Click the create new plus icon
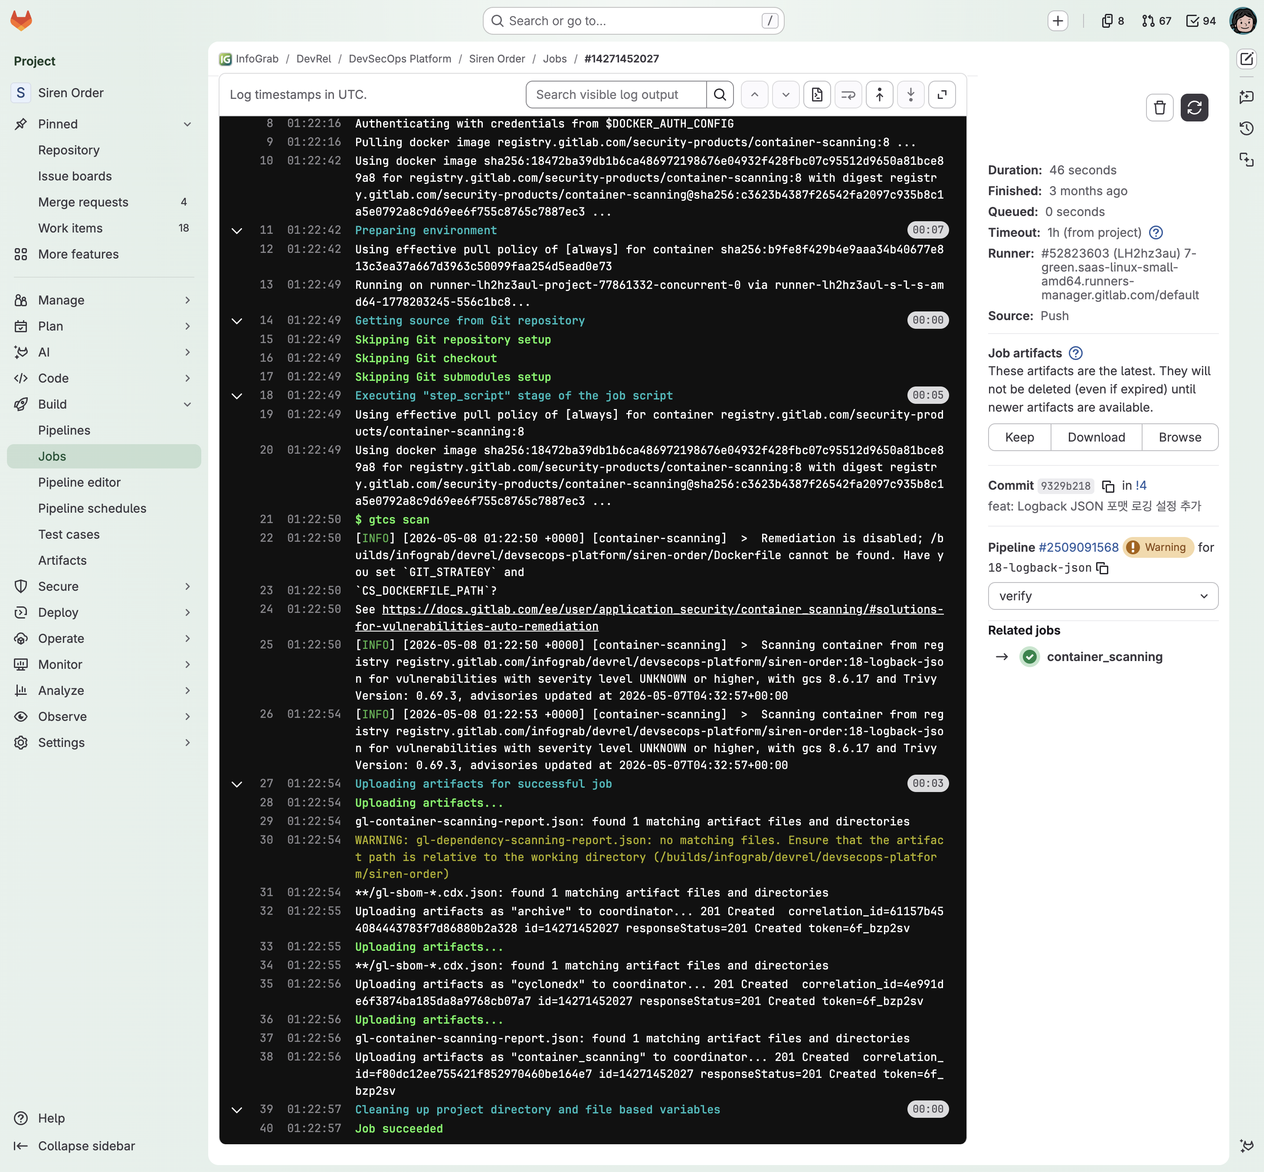 tap(1057, 21)
